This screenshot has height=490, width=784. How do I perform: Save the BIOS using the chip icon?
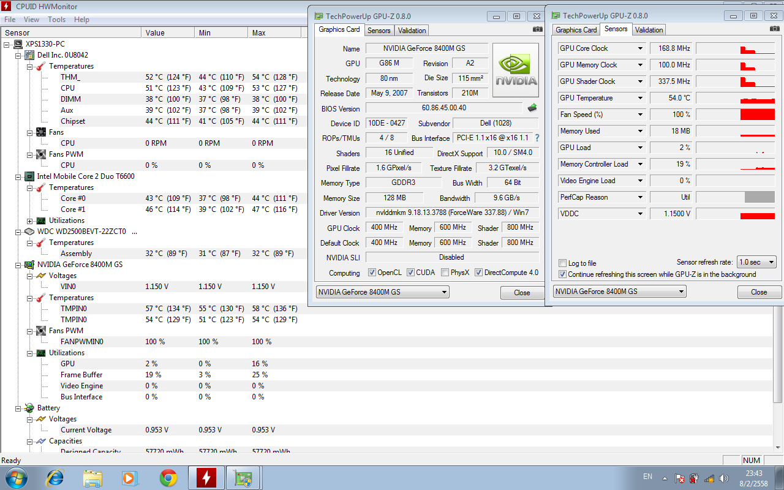click(532, 108)
